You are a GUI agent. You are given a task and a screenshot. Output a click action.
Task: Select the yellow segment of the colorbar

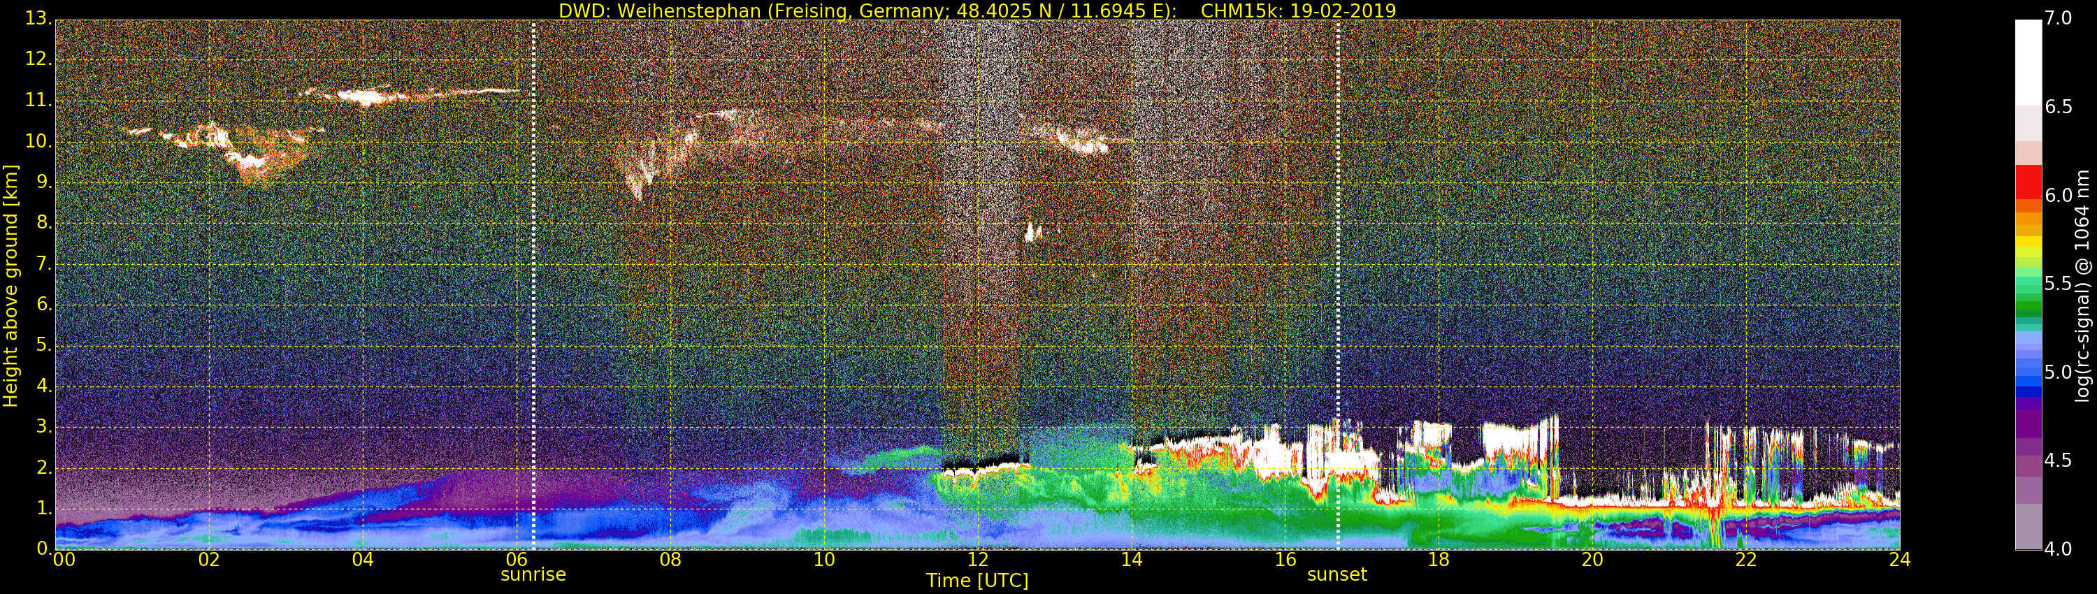point(2028,242)
